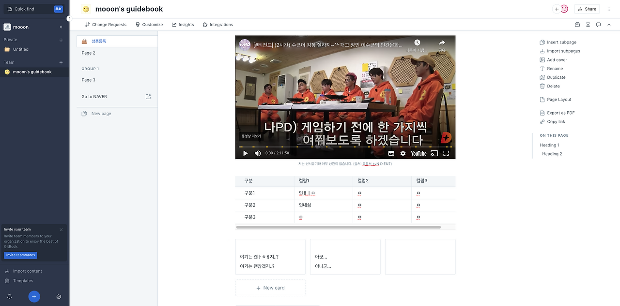Screen dimensions: 620x306
Task: Open the Integrations tab
Action: 218,25
